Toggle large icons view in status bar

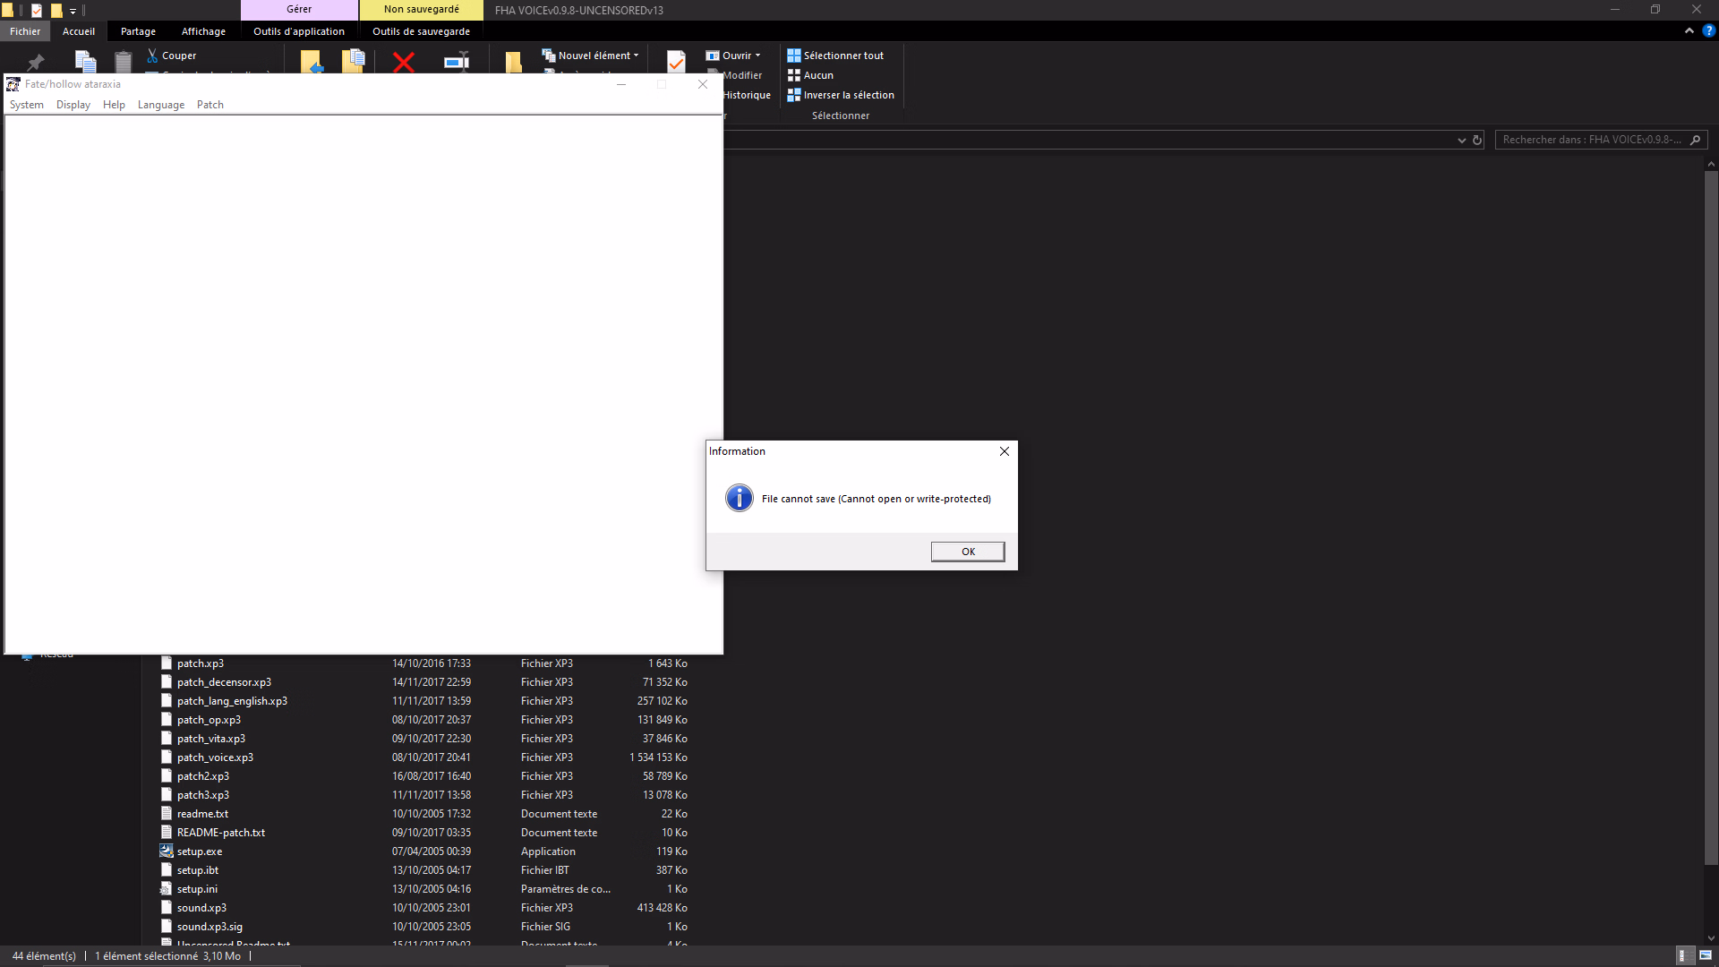(1706, 955)
